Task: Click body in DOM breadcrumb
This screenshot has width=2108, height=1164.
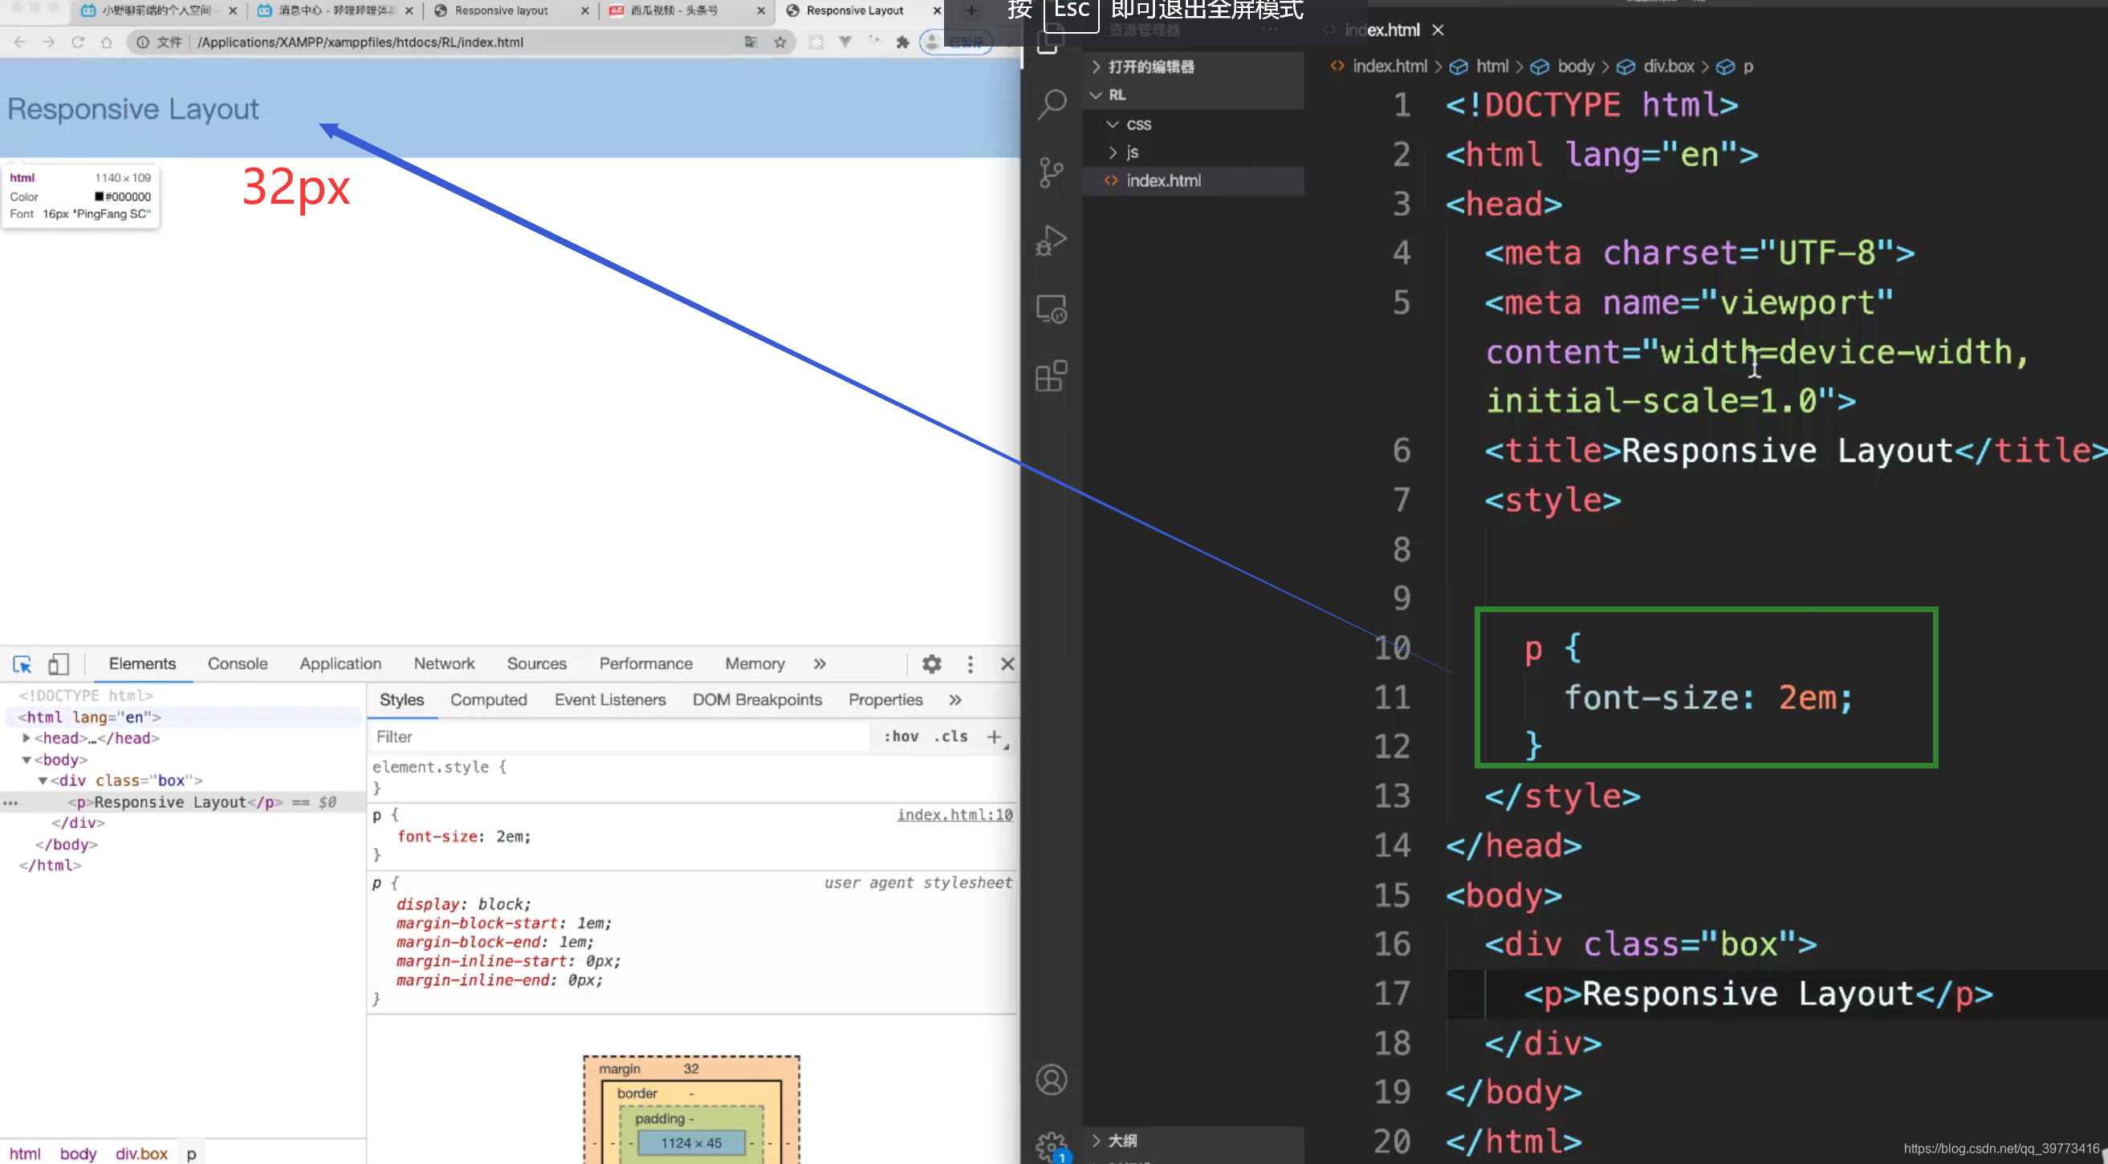Action: pyautogui.click(x=78, y=1154)
